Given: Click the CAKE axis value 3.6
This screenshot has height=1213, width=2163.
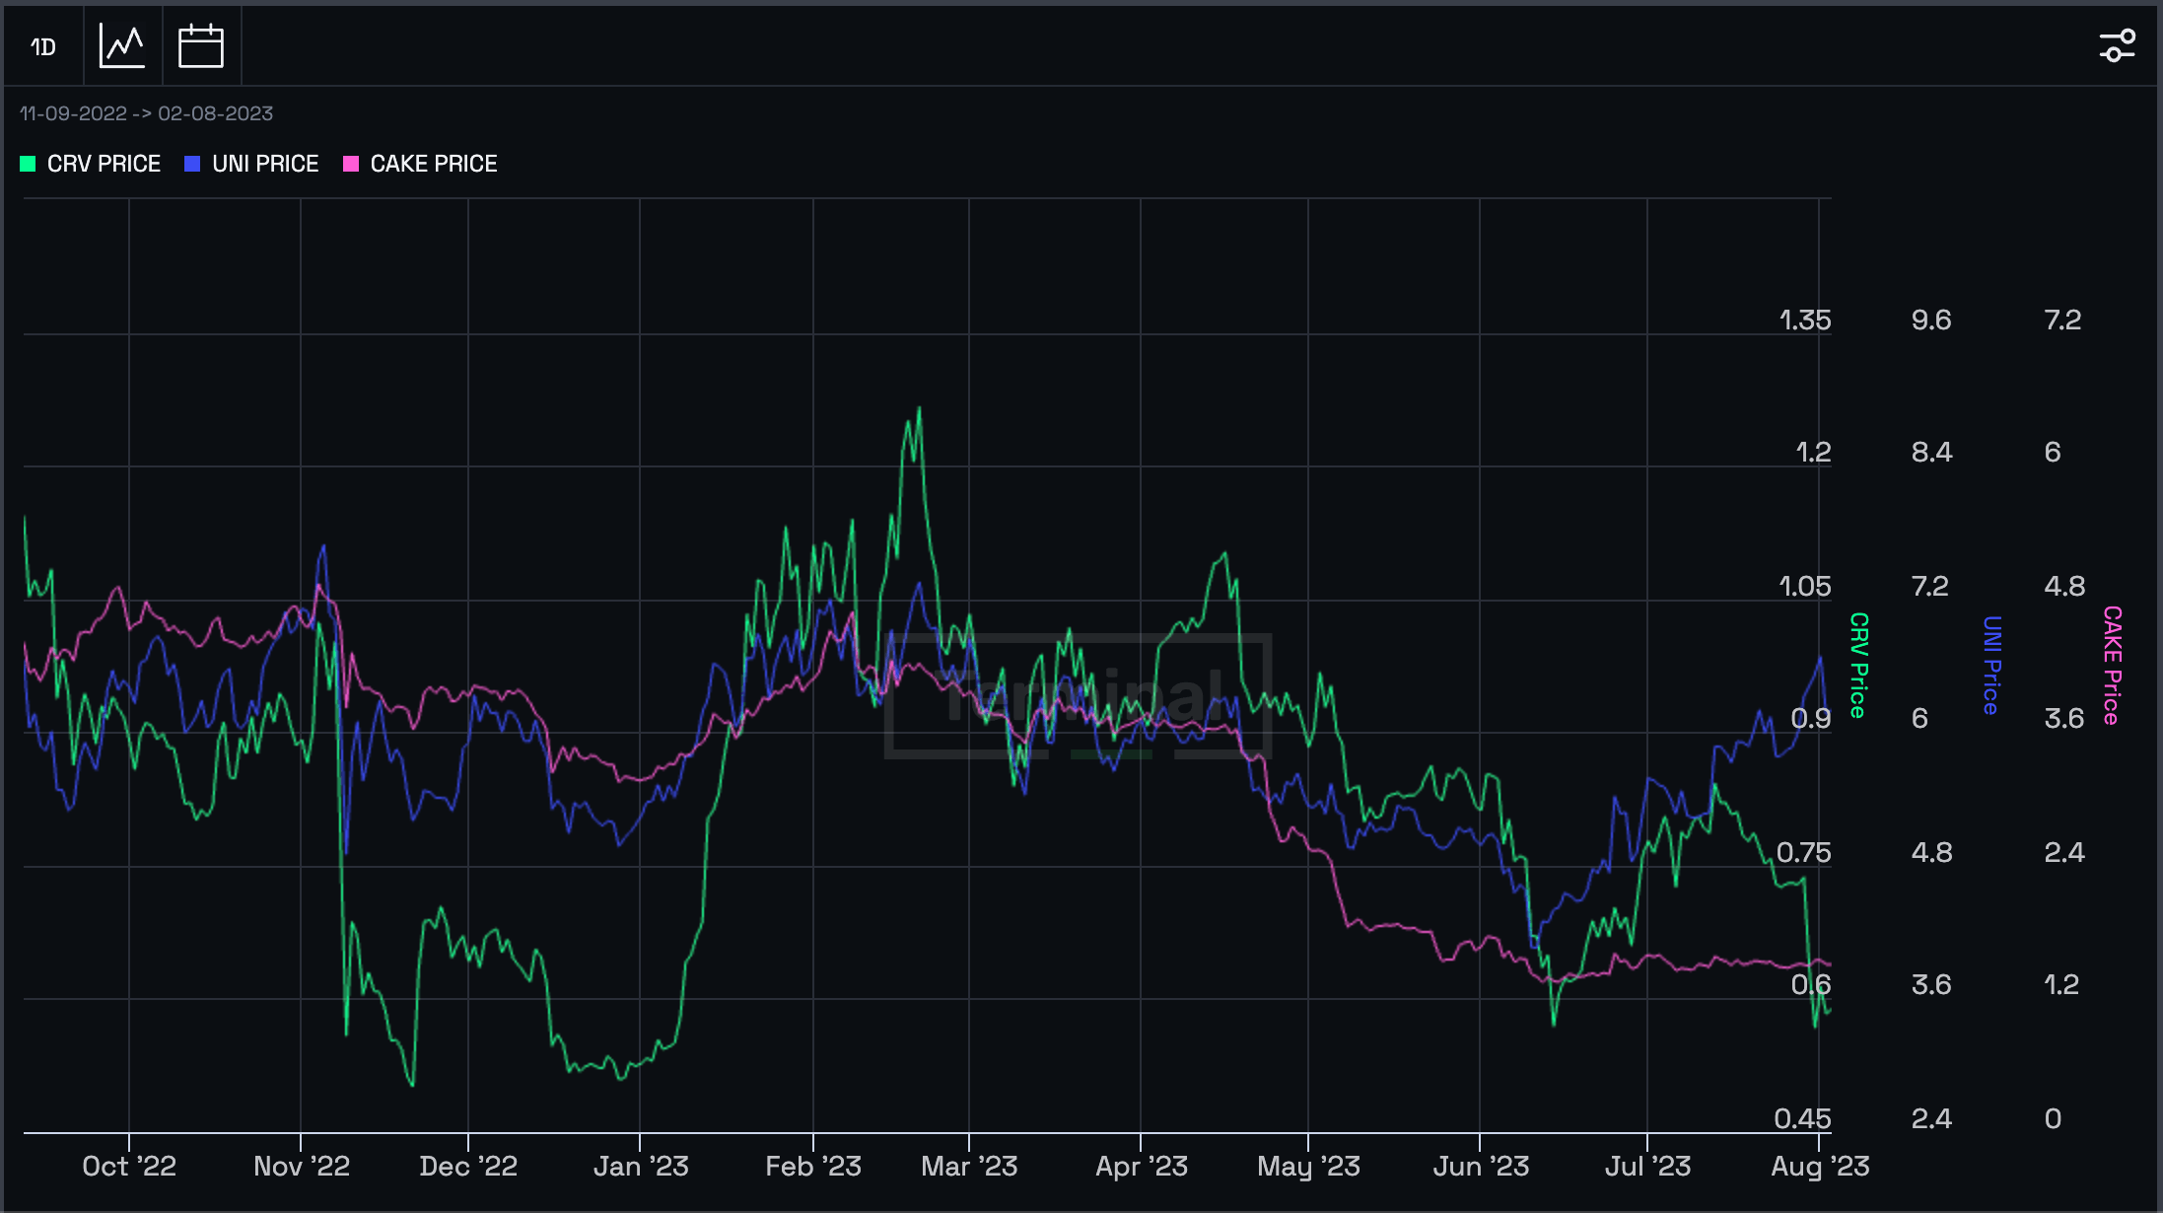Looking at the screenshot, I should [2064, 718].
